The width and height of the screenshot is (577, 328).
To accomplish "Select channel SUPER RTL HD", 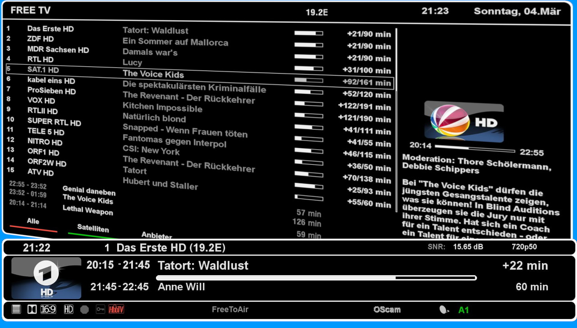I will [54, 122].
